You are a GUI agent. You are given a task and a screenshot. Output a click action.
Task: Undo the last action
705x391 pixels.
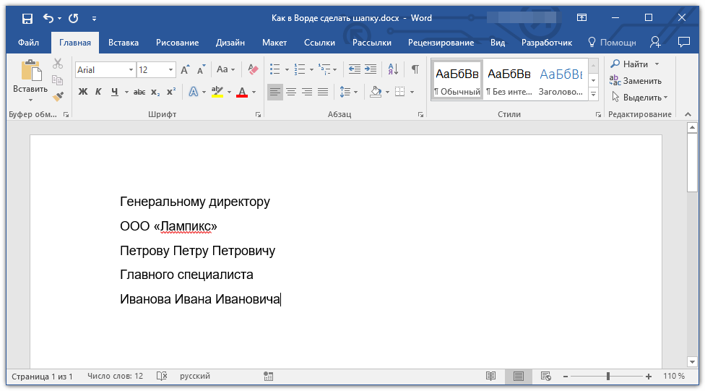[48, 18]
